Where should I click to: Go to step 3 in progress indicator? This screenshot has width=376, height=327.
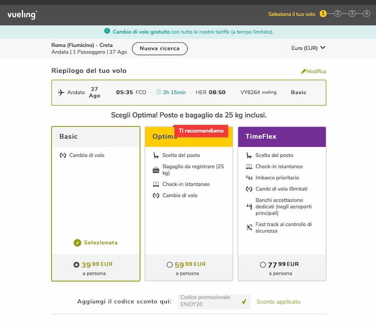[x=352, y=14]
